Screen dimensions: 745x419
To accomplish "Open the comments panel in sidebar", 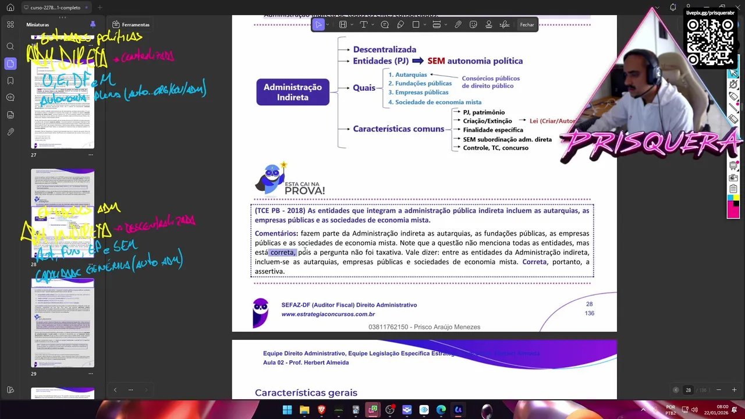I will tap(10, 97).
